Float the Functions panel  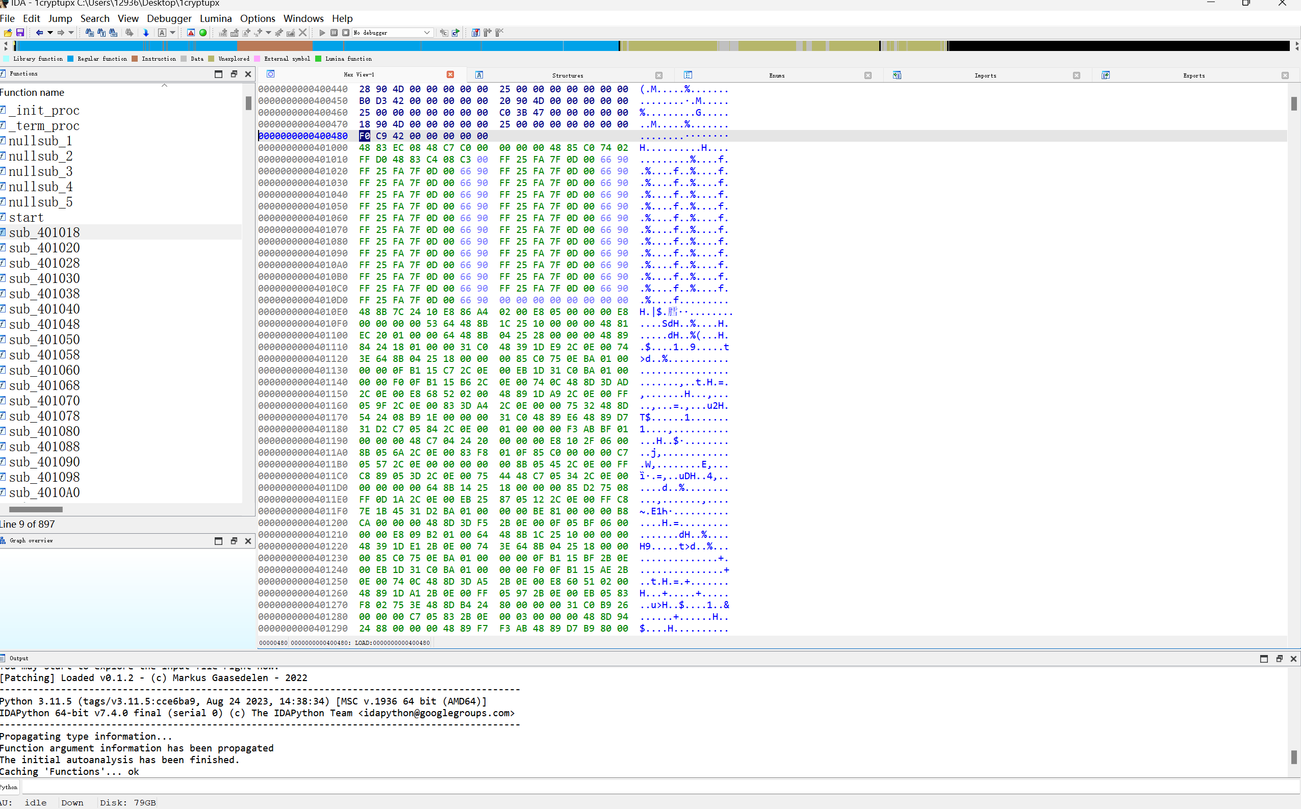(234, 74)
